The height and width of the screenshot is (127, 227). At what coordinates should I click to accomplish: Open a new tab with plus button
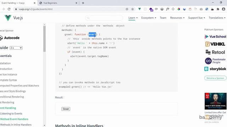[x=83, y=3]
